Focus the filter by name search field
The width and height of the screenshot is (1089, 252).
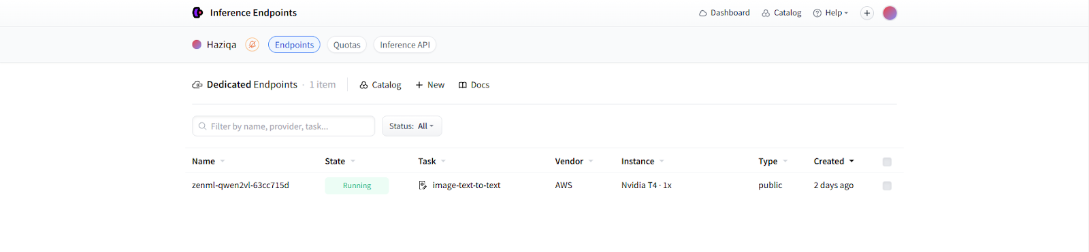tap(283, 126)
